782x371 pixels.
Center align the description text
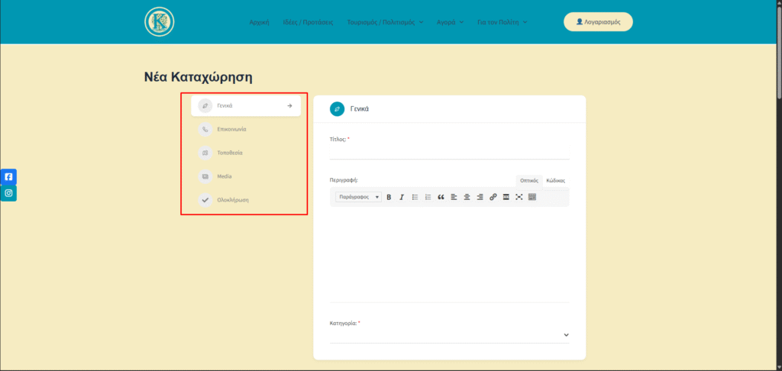[x=467, y=197]
